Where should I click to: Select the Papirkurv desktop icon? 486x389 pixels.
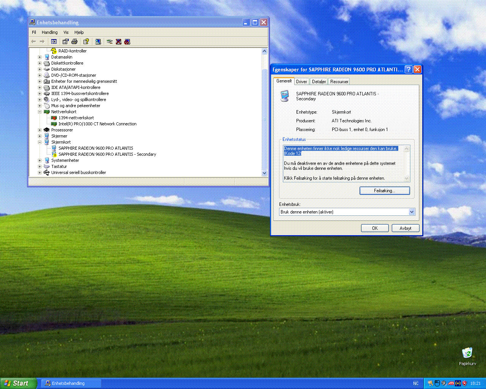[x=467, y=356]
